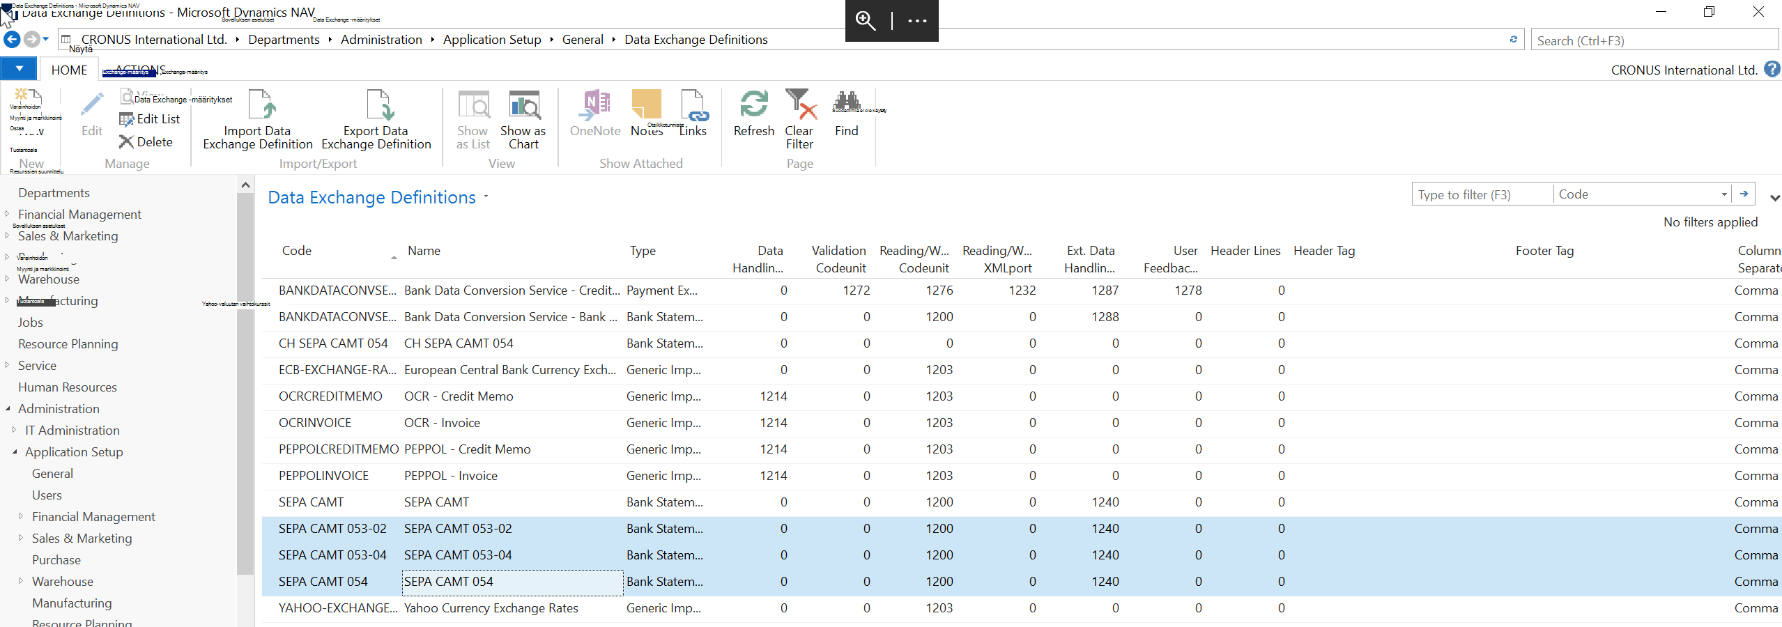Select the SEPA CAMT row
Viewport: 1782px width, 627px height.
coord(1022,502)
